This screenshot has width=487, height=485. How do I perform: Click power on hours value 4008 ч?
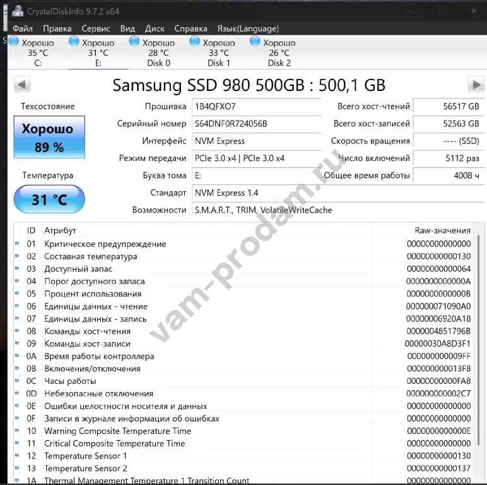pos(449,176)
